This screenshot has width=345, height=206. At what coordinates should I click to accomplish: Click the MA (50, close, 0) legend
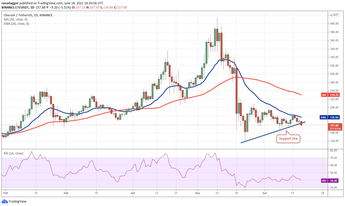[x=16, y=19]
